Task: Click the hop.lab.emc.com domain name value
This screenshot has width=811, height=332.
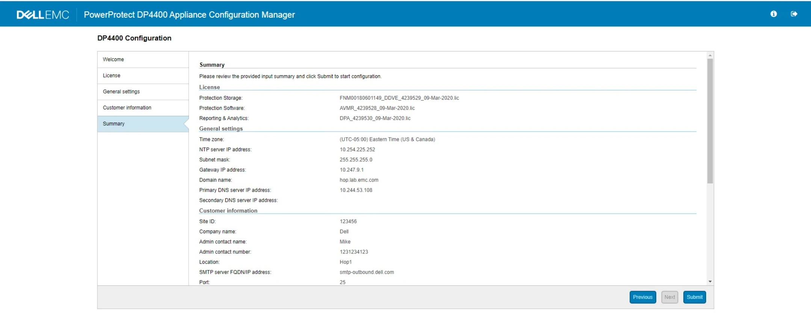Action: point(359,180)
